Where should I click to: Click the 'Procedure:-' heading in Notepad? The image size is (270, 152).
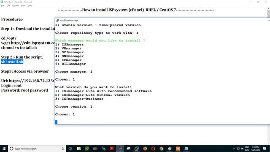(x=12, y=19)
